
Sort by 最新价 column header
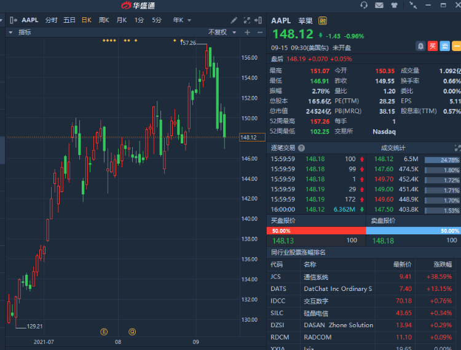403,264
